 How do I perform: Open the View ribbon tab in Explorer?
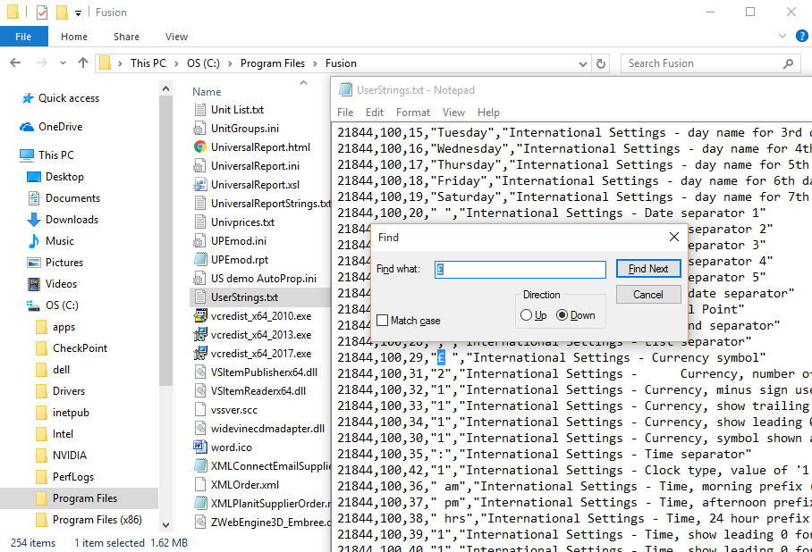point(176,37)
